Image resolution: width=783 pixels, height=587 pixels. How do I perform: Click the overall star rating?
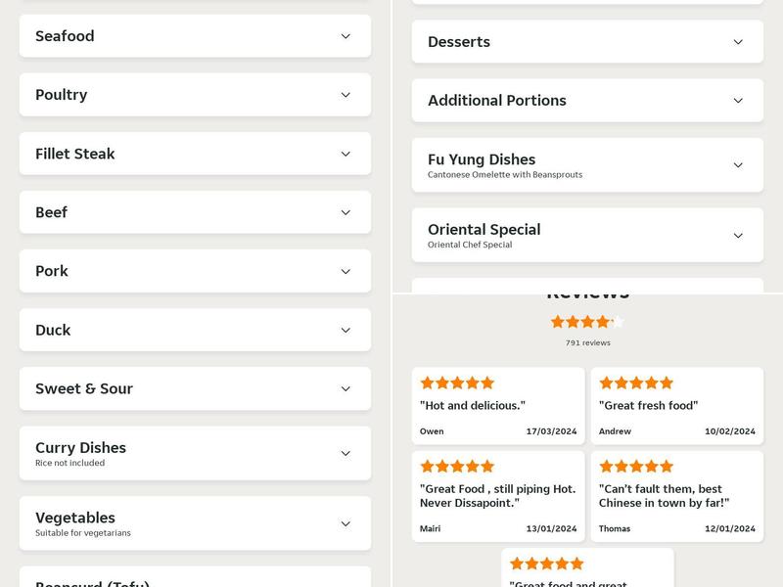587,321
